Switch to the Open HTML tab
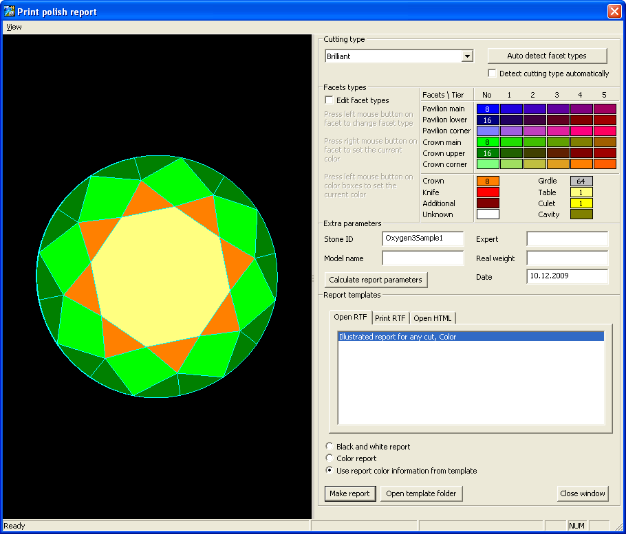 coord(433,318)
